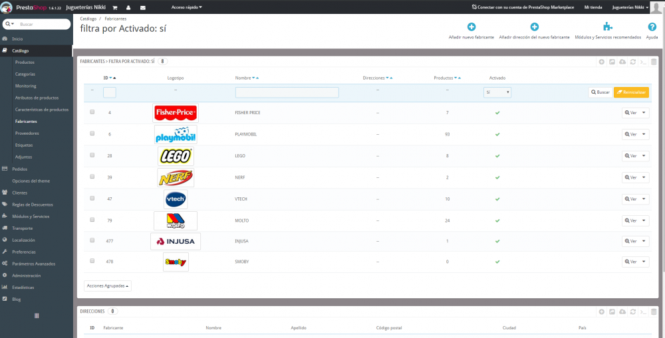Click the Nombre filter input field
The height and width of the screenshot is (338, 665).
pyautogui.click(x=287, y=92)
